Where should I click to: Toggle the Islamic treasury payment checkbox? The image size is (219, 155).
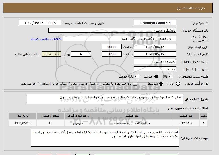135,84
